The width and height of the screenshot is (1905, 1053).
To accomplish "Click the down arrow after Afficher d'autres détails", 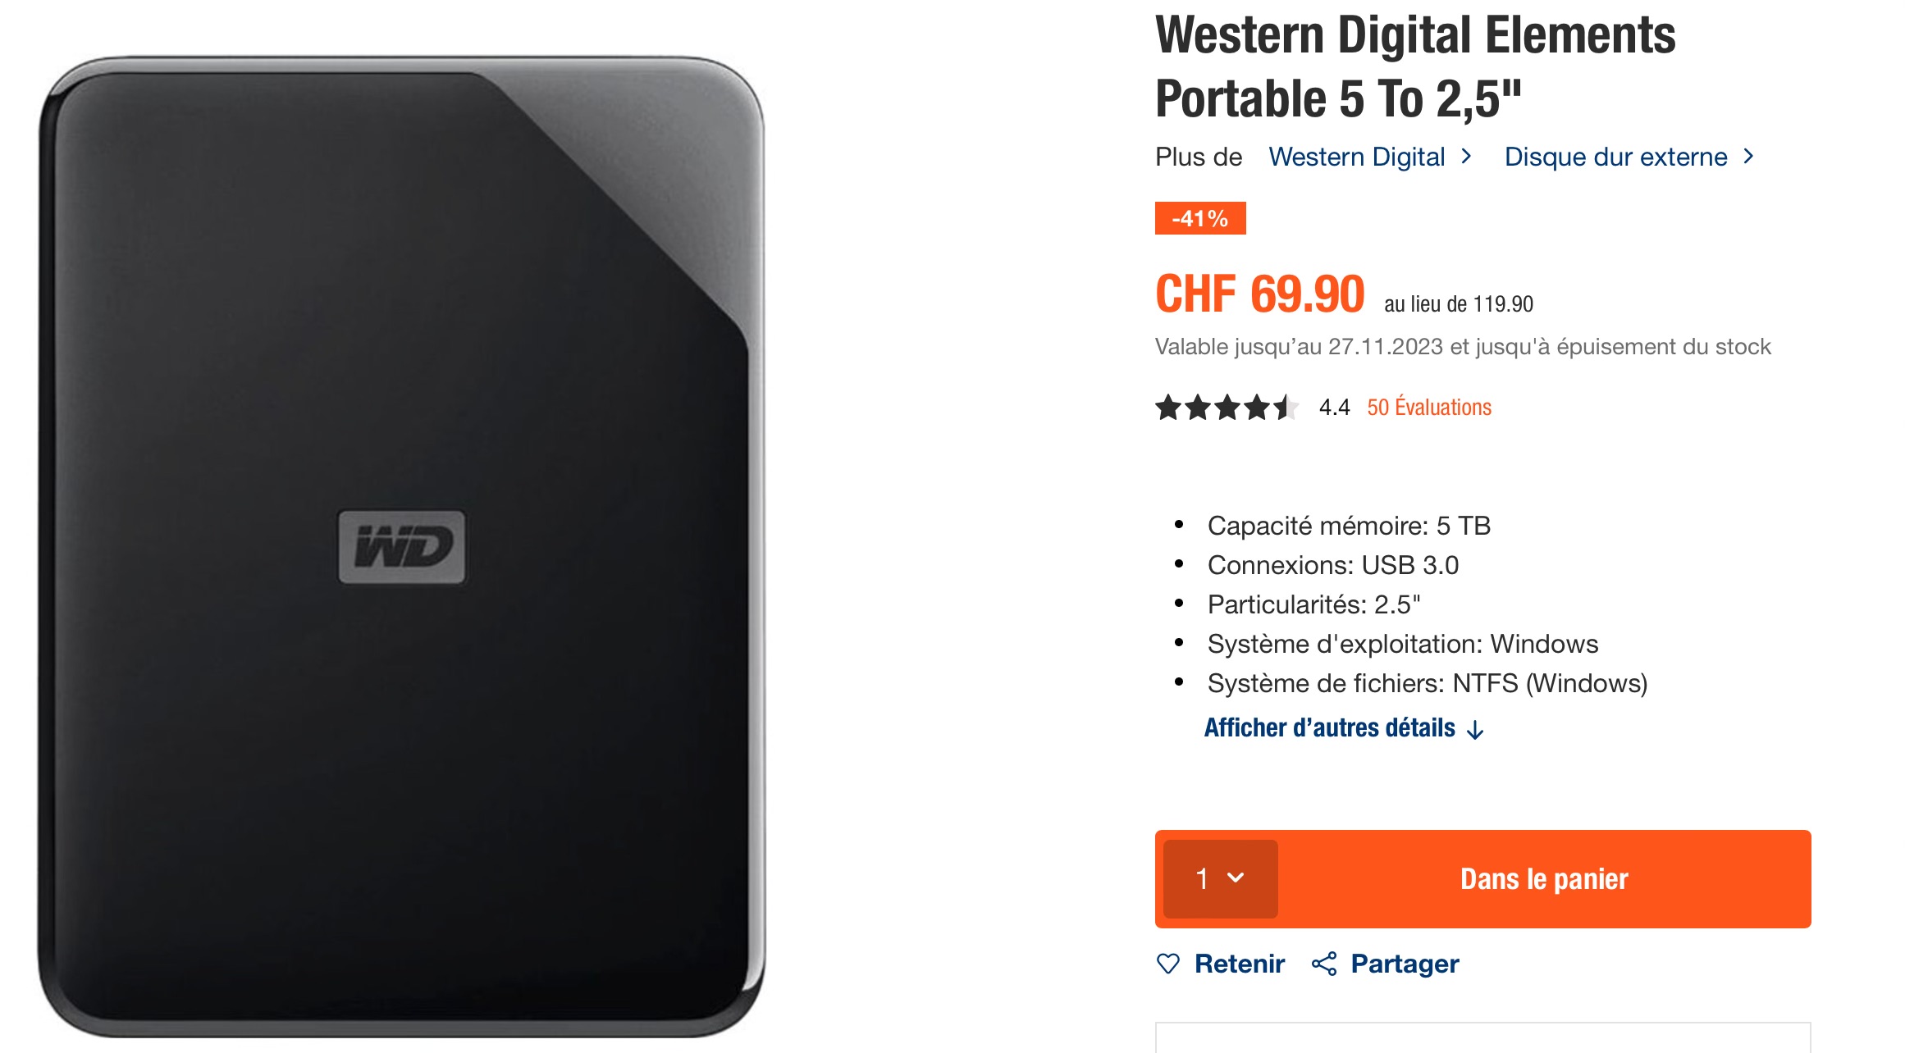I will point(1475,730).
